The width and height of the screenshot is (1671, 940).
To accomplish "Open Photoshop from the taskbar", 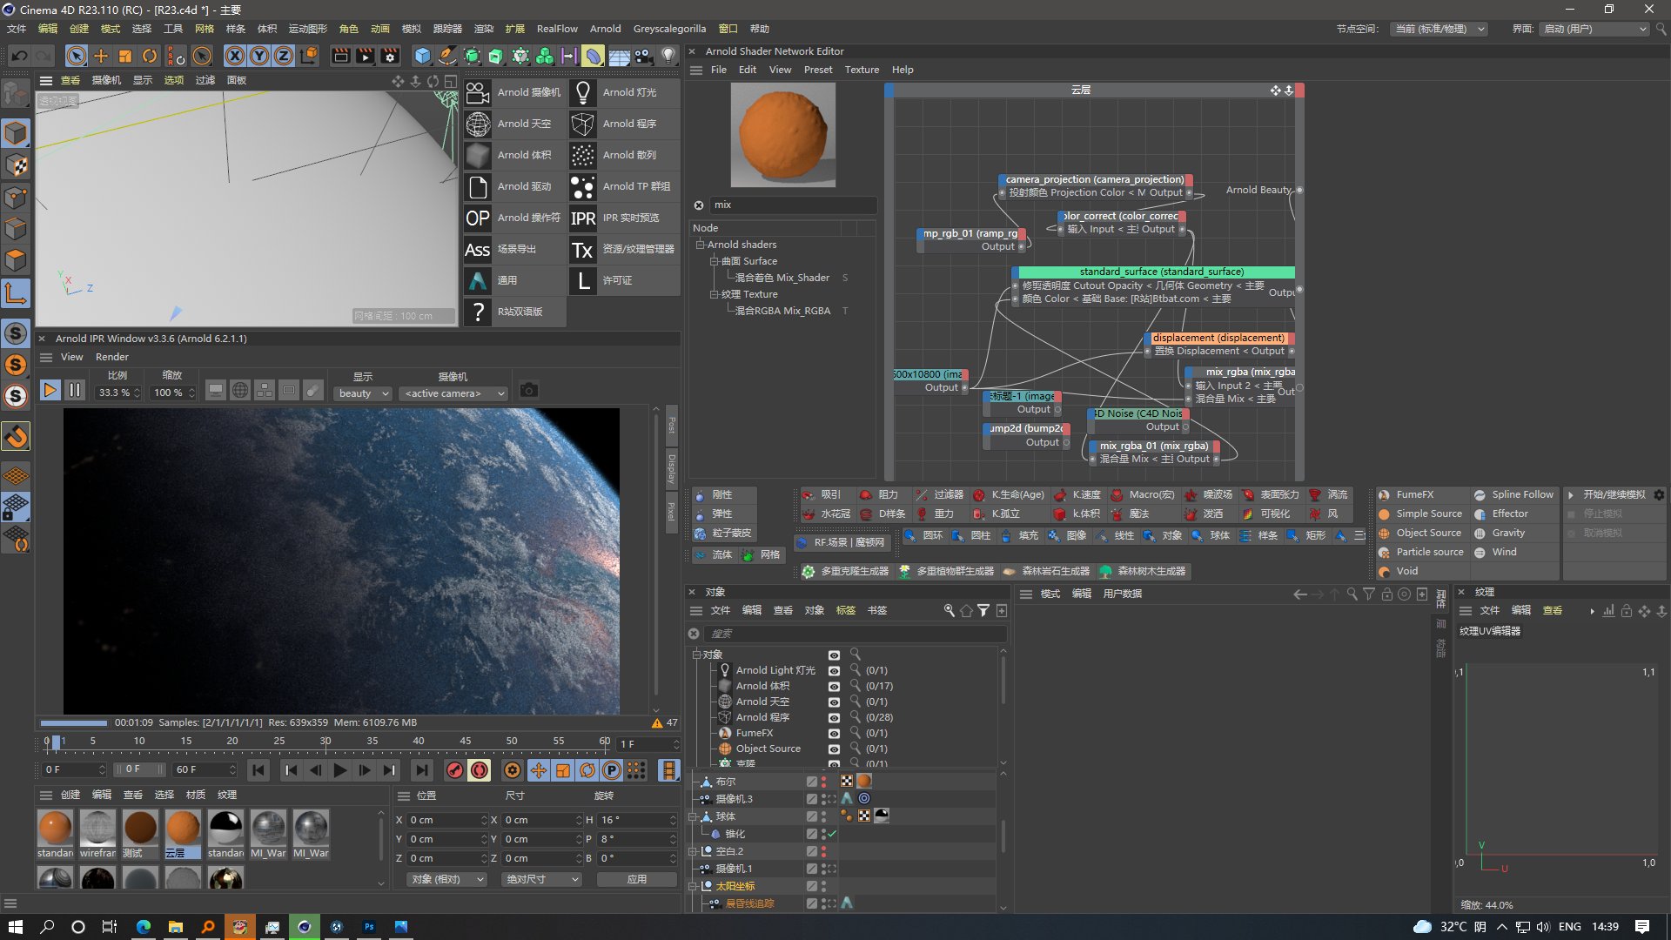I will tap(369, 927).
